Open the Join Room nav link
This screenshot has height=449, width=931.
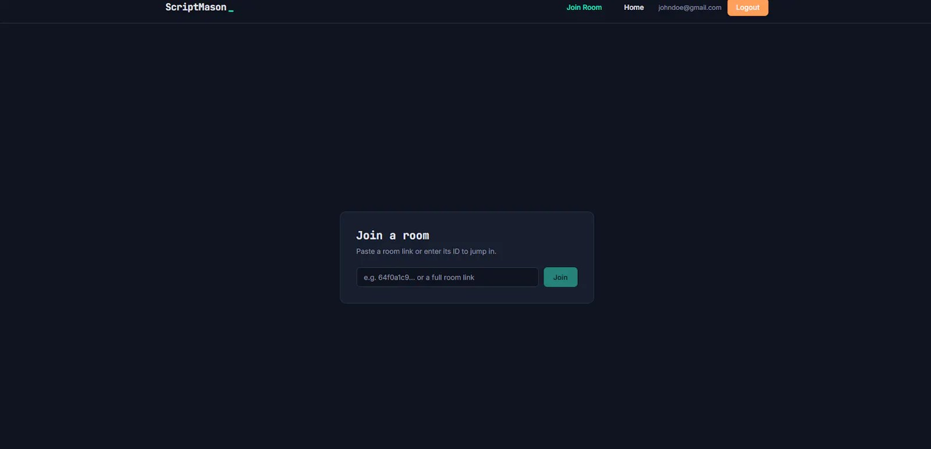click(x=584, y=8)
